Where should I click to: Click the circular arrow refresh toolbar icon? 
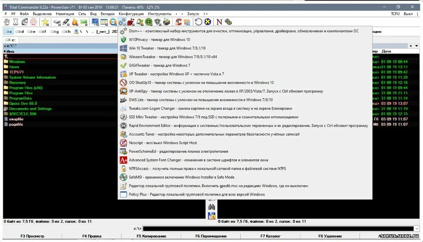199,22
